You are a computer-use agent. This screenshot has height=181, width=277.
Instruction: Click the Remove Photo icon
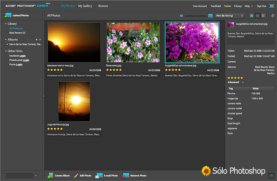[125, 175]
